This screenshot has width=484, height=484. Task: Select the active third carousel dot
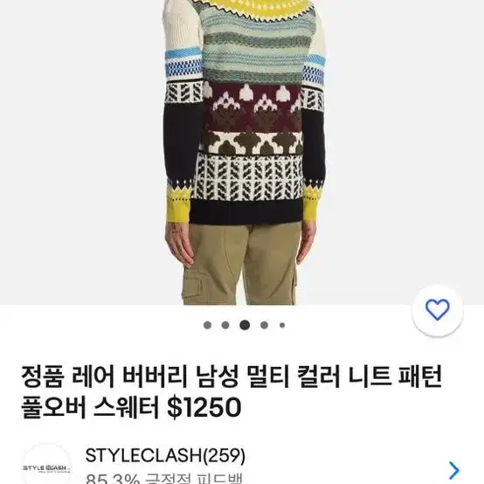pyautogui.click(x=245, y=325)
